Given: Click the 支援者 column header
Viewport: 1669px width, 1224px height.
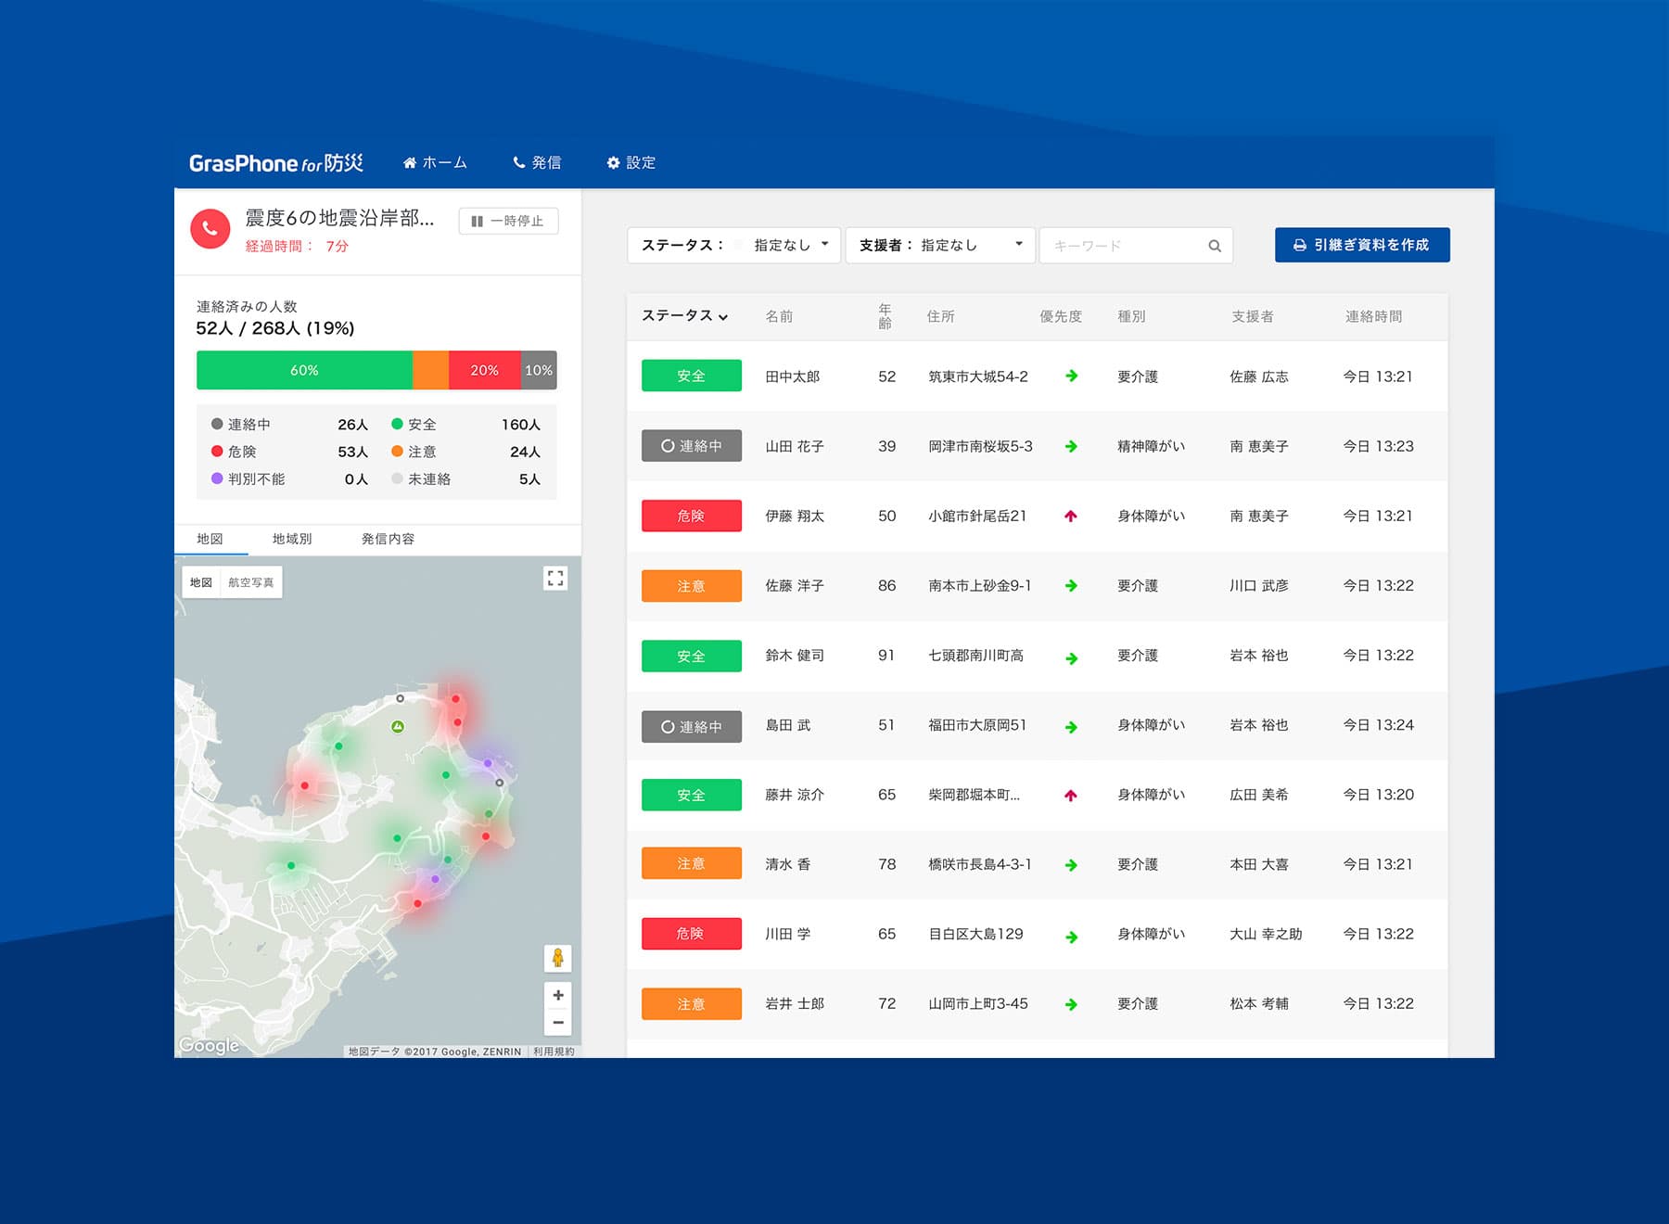Looking at the screenshot, I should point(1252,316).
